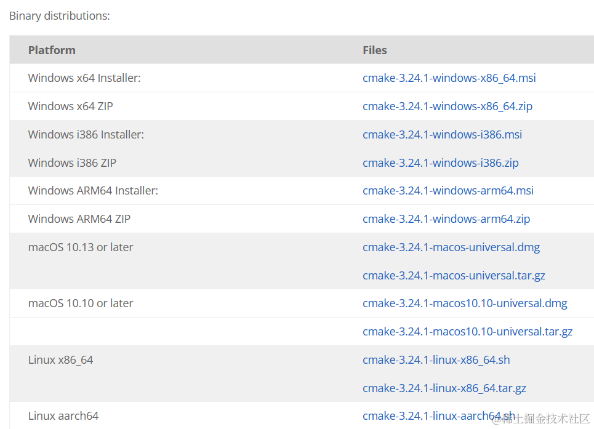This screenshot has width=594, height=429.
Task: Download the cmake-3.24.1-windows-i386.zip file
Action: click(x=440, y=163)
